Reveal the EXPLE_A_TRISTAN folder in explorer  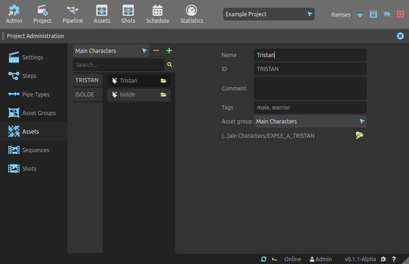pos(359,135)
